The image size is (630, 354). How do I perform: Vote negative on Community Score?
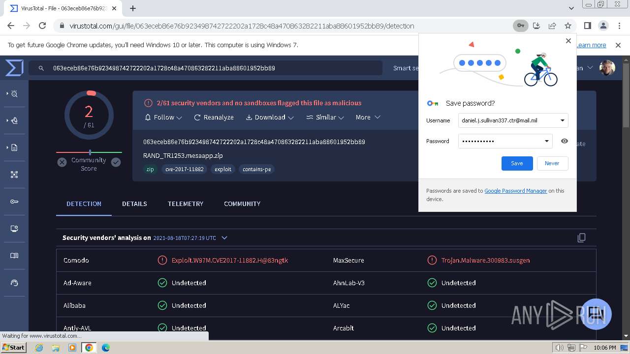62,162
